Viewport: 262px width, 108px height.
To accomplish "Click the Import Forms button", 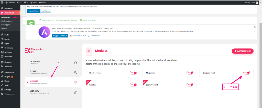I will 34,11.
